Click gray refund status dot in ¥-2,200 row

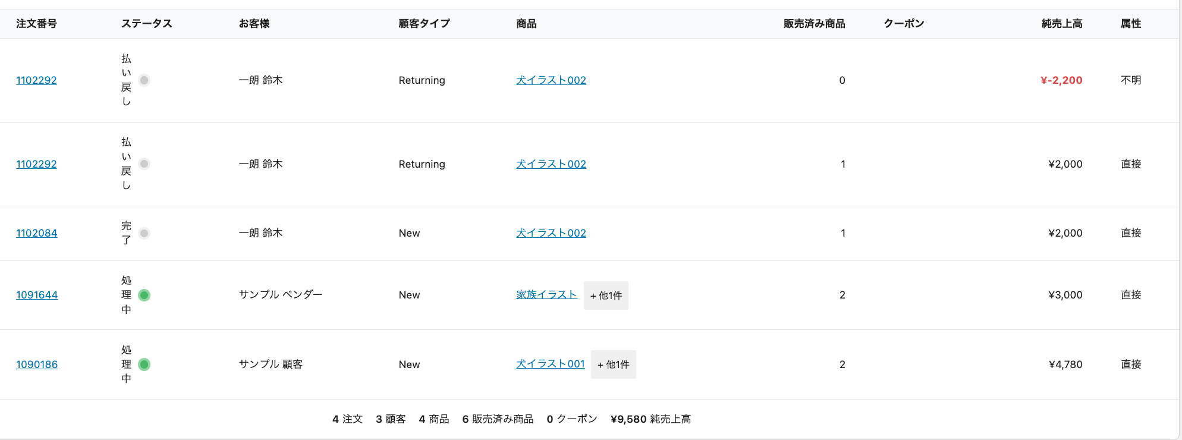tap(144, 80)
